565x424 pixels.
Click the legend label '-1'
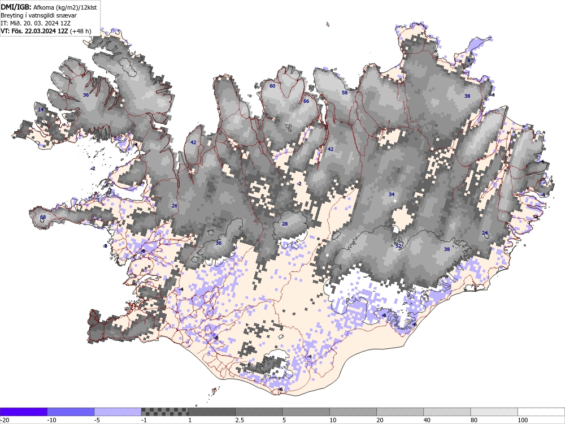145,420
